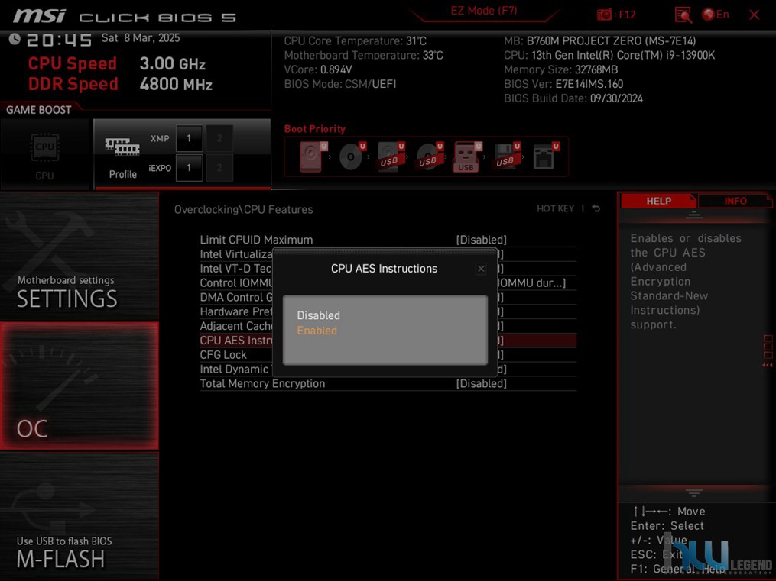Open the BIOS search magnifier icon
Image resolution: width=776 pixels, height=581 pixels.
coord(683,15)
